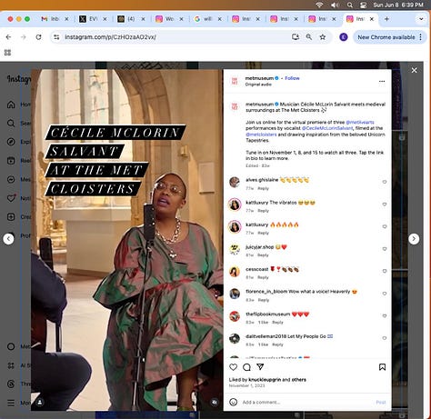Viewport: 431px width, 419px height.
Task: Show tagged people icon on video
Action: (x=40, y=402)
